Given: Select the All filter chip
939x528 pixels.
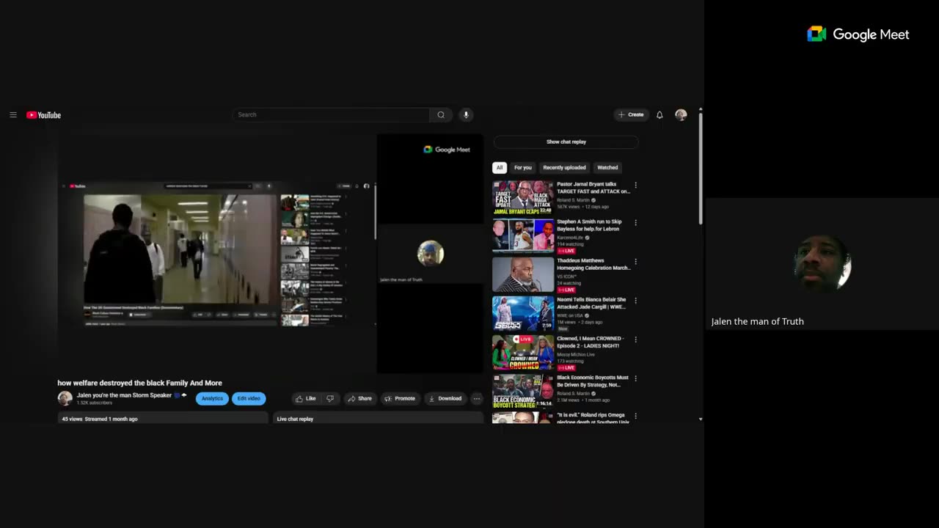Looking at the screenshot, I should point(500,167).
